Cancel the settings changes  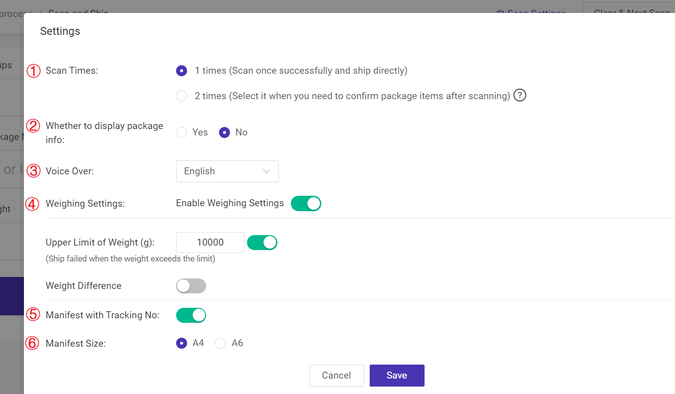click(x=336, y=375)
